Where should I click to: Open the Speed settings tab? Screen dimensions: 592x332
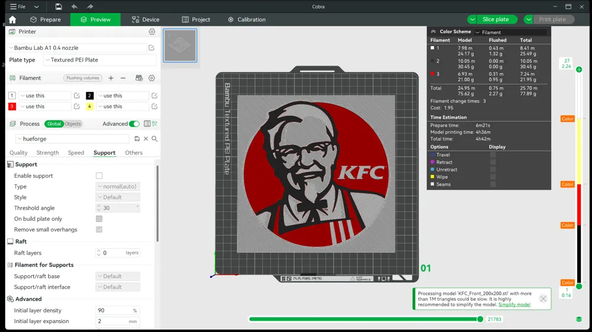pyautogui.click(x=76, y=152)
